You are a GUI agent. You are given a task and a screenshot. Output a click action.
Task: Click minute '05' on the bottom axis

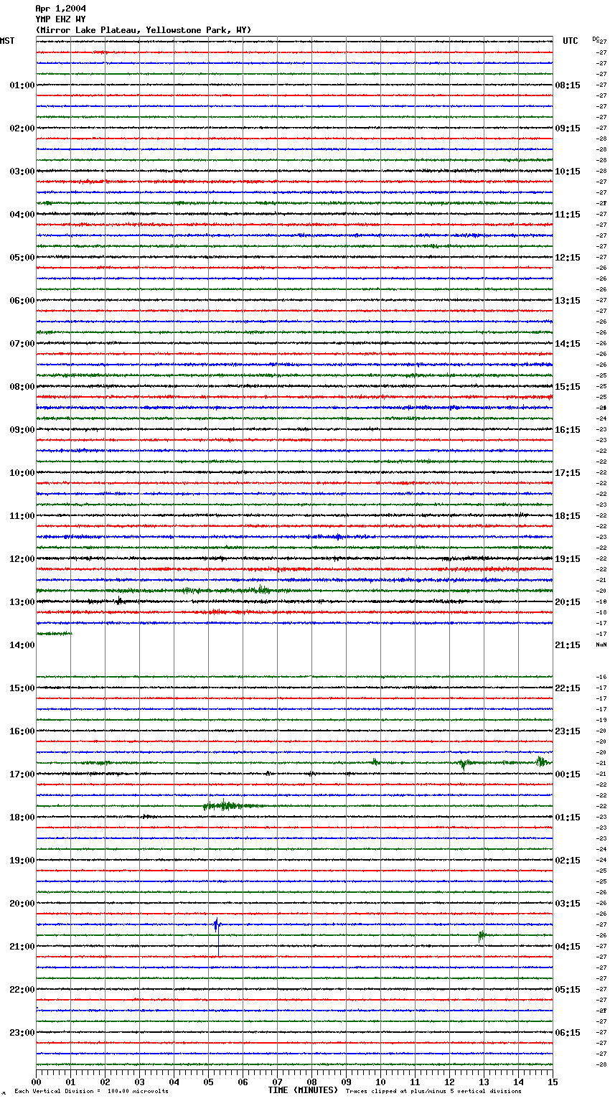pyautogui.click(x=209, y=1082)
